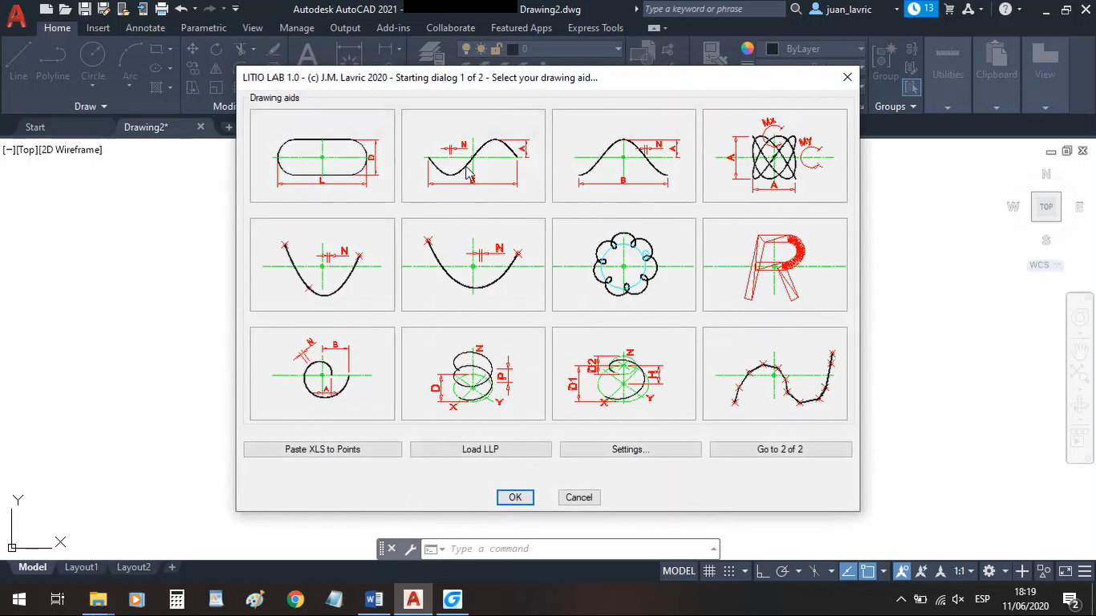The height and width of the screenshot is (616, 1096).
Task: Expand the Groups panel dropdown
Action: pos(895,106)
